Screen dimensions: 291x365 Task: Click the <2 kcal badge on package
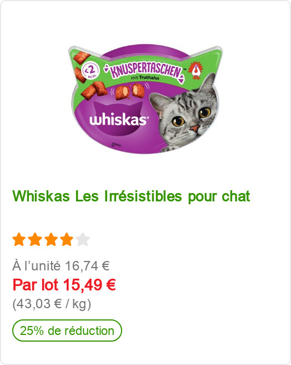click(x=91, y=71)
